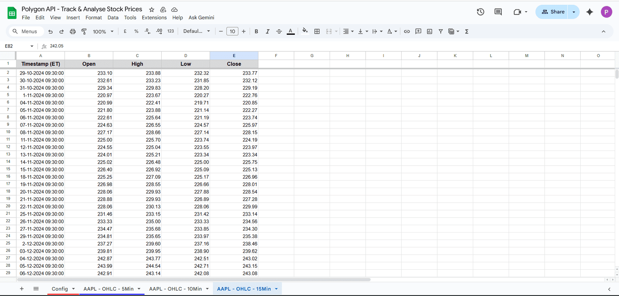Screen dimensions: 619x296
Task: Click the font size input field
Action: tap(232, 31)
